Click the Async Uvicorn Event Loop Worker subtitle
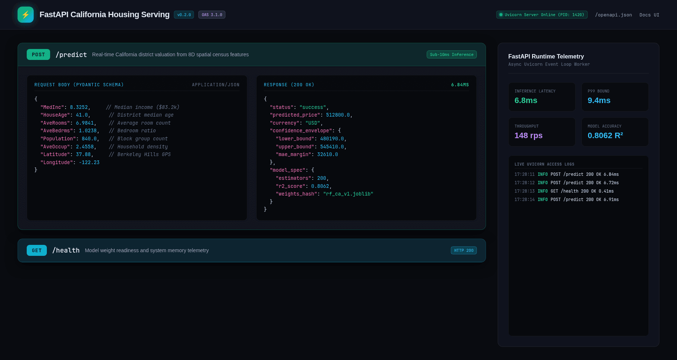 pyautogui.click(x=549, y=64)
